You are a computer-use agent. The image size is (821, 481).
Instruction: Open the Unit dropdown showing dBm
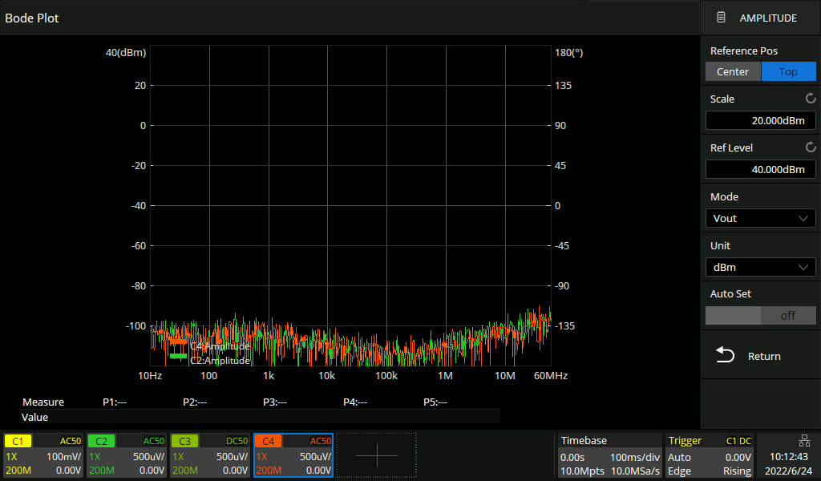pyautogui.click(x=760, y=267)
